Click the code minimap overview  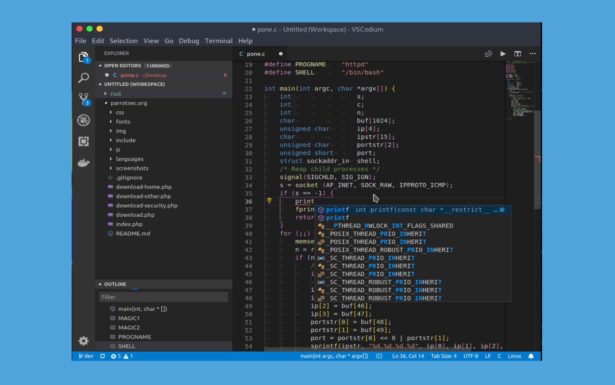tap(520, 91)
